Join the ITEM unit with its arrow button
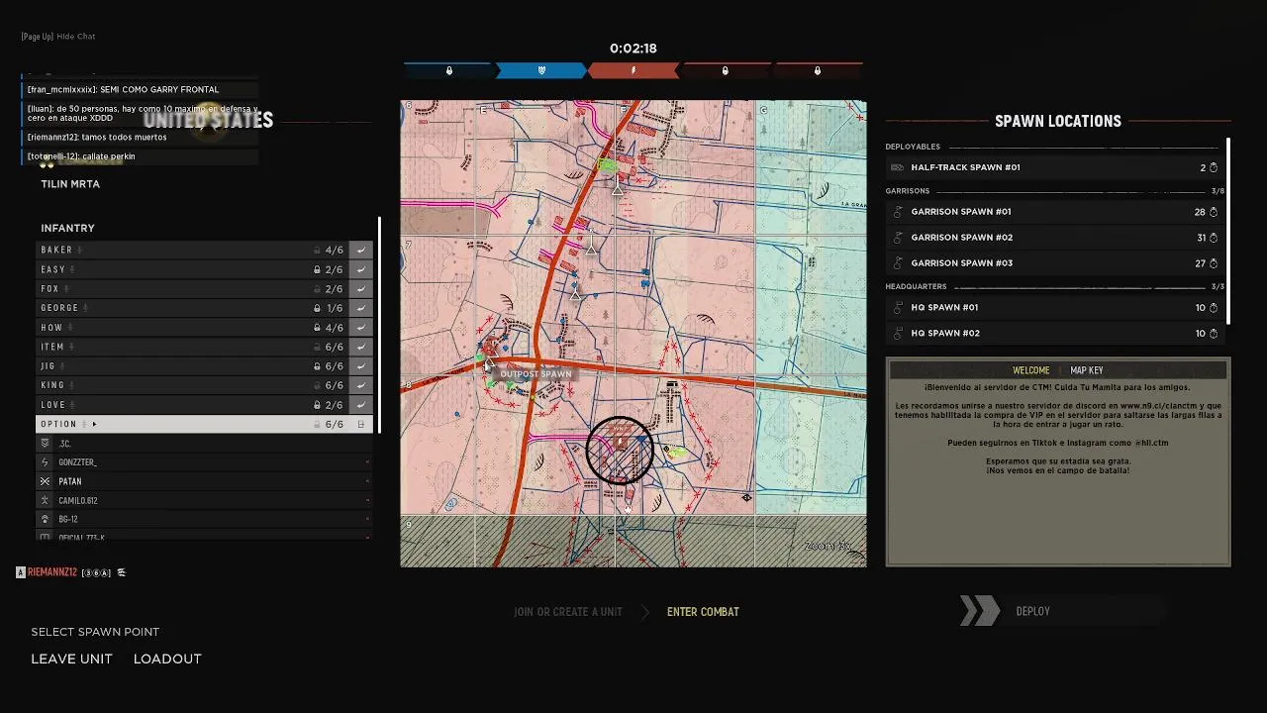The width and height of the screenshot is (1267, 713). click(x=361, y=347)
